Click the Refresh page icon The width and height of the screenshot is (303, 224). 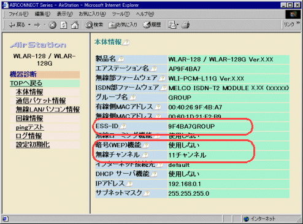(x=64, y=25)
